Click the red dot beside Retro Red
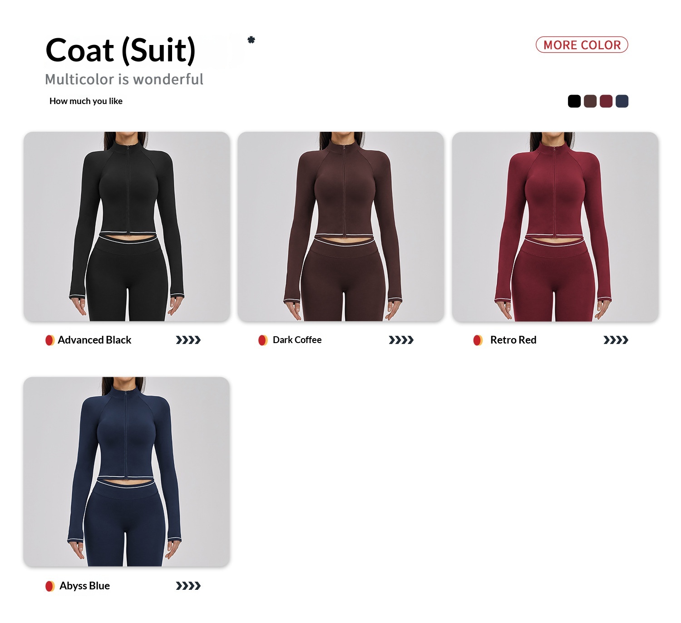This screenshot has height=623, width=681. point(478,340)
